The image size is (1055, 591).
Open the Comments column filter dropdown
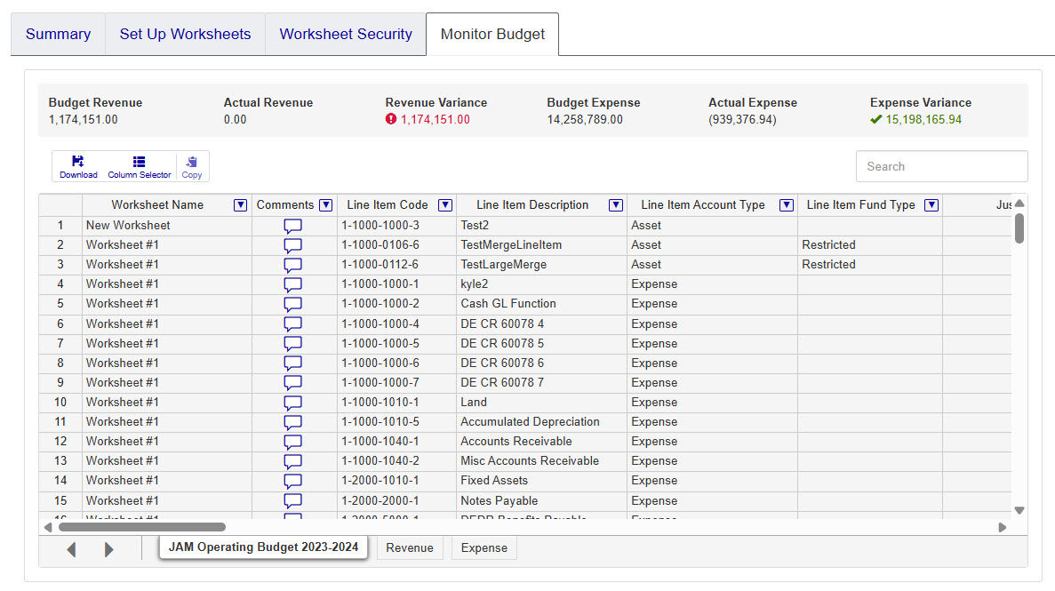[x=326, y=205]
